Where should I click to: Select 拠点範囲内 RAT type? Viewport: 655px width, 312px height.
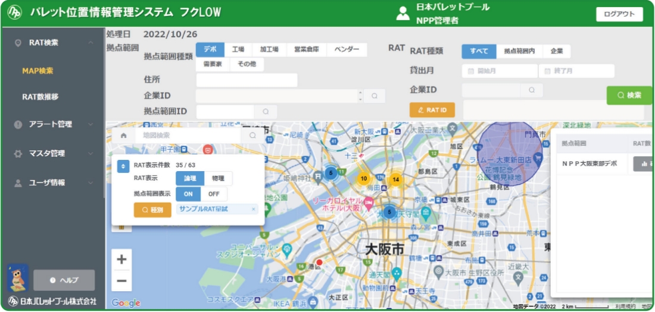[x=519, y=51]
